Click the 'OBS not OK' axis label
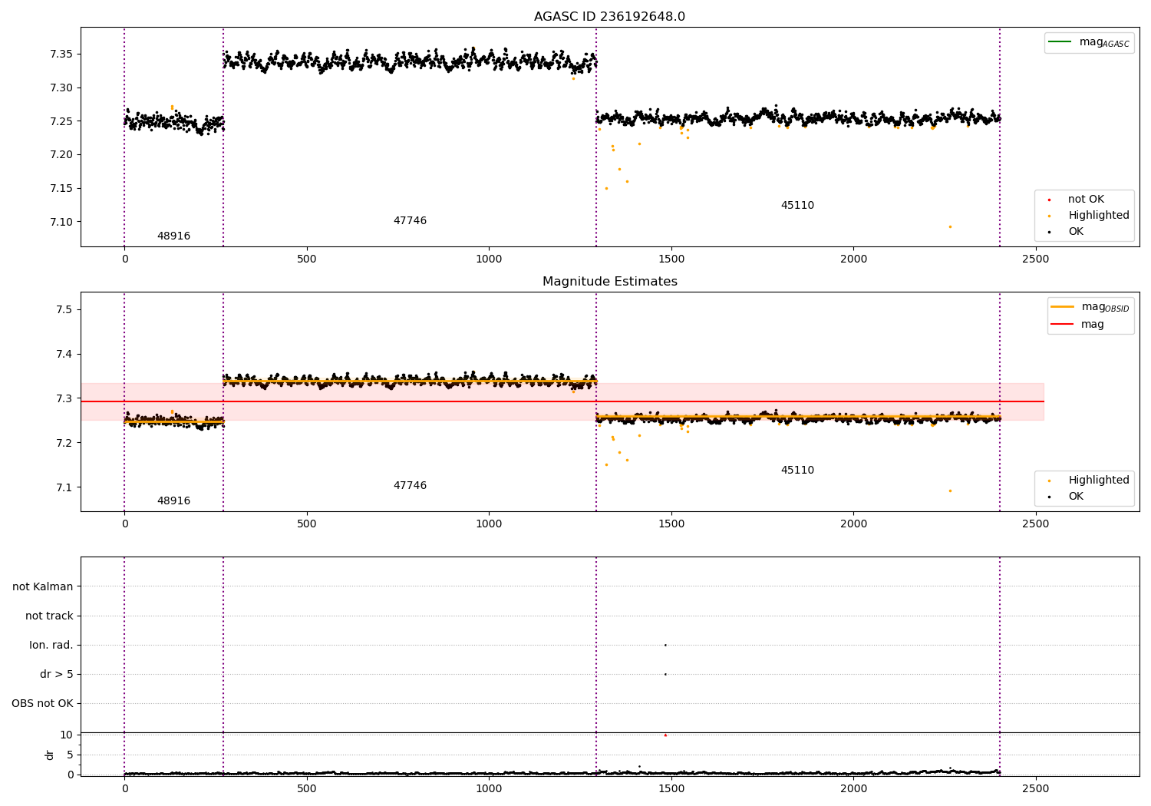1151x806 pixels. coord(43,703)
